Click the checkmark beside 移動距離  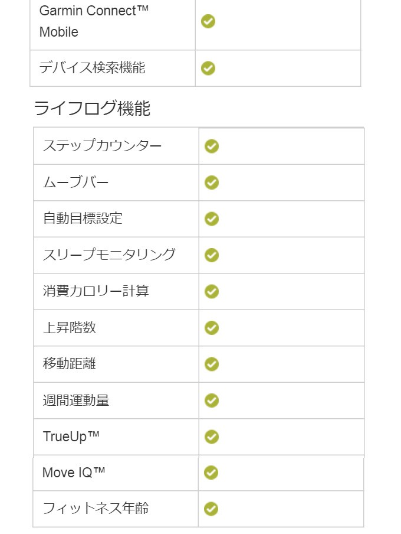tap(212, 364)
